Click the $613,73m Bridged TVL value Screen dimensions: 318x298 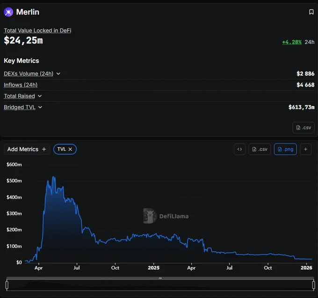coord(301,107)
